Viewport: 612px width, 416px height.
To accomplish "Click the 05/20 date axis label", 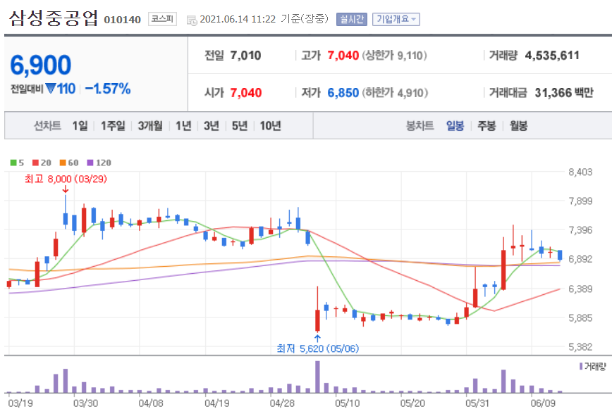I will click(x=412, y=403).
